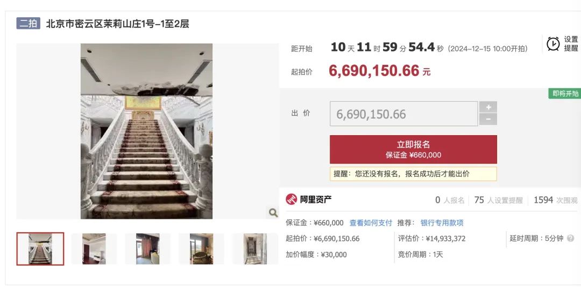
Task: Increase bid with the plus button
Action: tap(488, 107)
